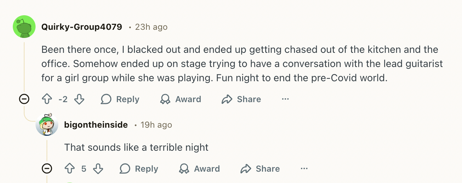Open bigontheinside user profile

96,125
